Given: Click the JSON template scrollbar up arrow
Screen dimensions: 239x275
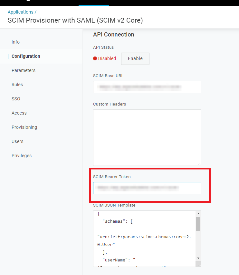Looking at the screenshot, I should point(198,214).
